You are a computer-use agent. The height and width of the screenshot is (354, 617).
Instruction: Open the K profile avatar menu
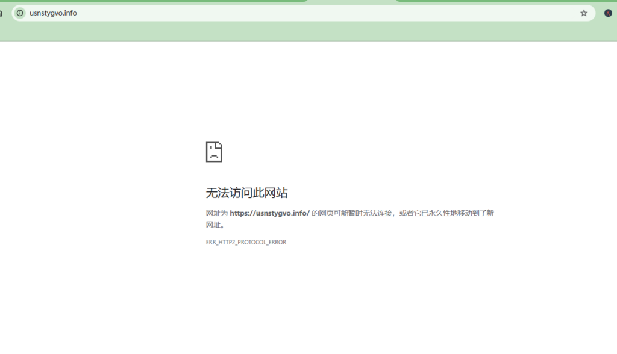pyautogui.click(x=608, y=13)
